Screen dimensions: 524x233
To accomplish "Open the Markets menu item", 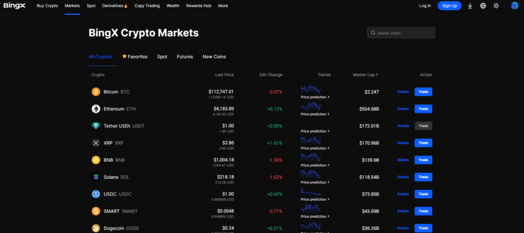I will point(72,6).
